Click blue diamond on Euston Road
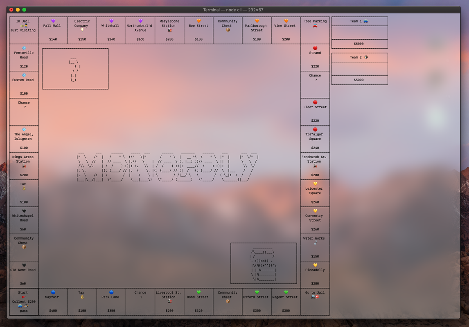The height and width of the screenshot is (327, 469). 24,75
